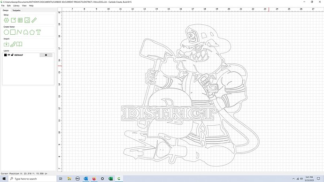Image resolution: width=324 pixels, height=182 pixels.
Task: Select the polygon vector tool
Action: click(x=32, y=32)
